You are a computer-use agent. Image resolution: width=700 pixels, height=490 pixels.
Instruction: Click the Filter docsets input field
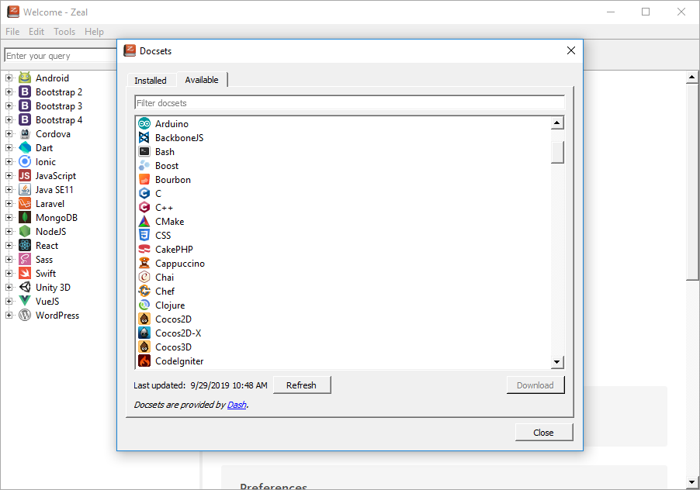349,102
